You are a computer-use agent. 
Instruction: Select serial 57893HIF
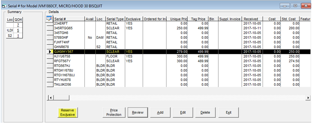(69, 38)
